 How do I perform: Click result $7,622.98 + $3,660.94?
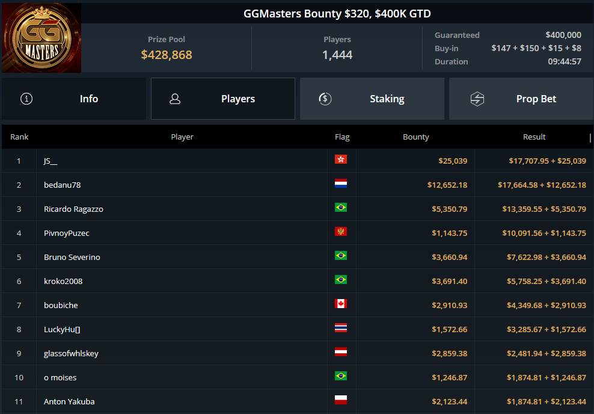tap(547, 257)
